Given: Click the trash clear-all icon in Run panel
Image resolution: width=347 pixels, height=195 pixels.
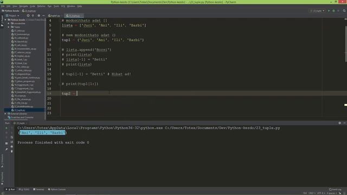Looking at the screenshot, I should click(x=12, y=151).
